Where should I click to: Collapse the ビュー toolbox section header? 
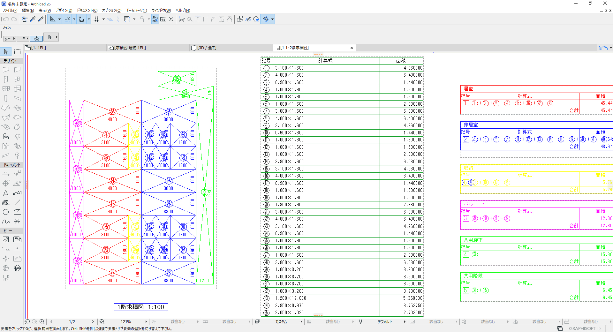(12, 230)
